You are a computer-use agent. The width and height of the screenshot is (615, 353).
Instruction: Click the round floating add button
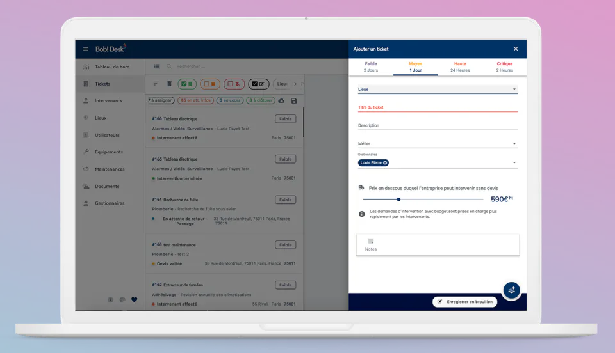(x=511, y=290)
